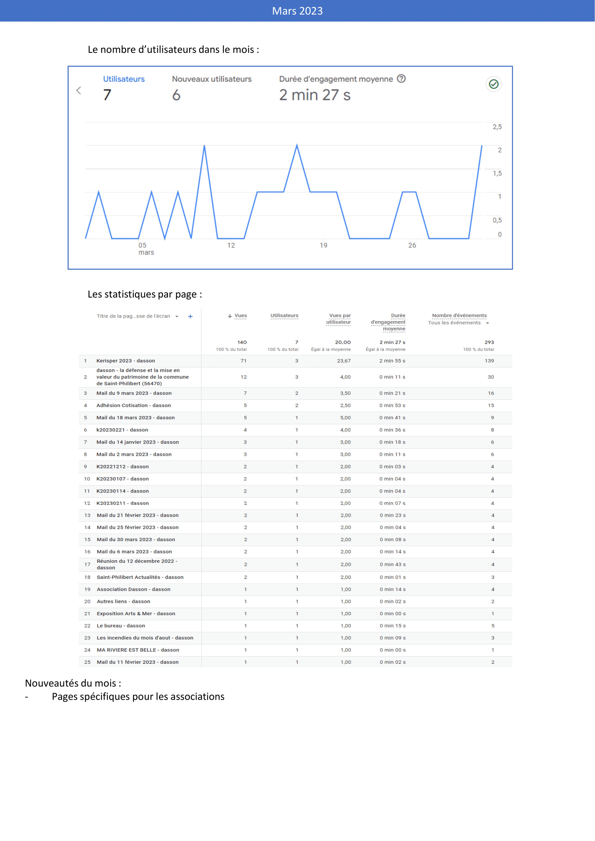The width and height of the screenshot is (595, 841).
Task: Click 'Mail du 21 février 2023 - dasson'
Action: (138, 516)
